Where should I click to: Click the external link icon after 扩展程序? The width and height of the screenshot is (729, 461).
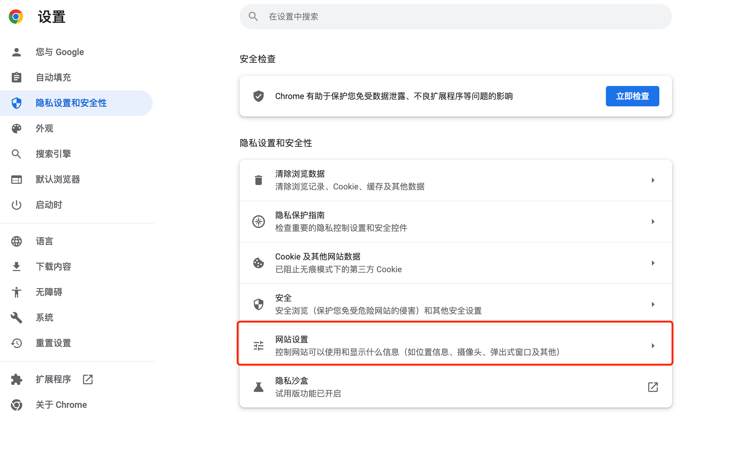87,379
